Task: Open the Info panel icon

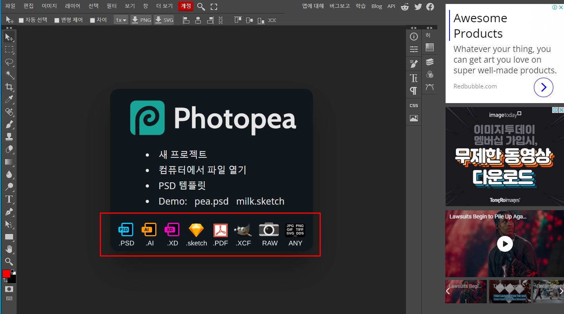Action: [414, 37]
